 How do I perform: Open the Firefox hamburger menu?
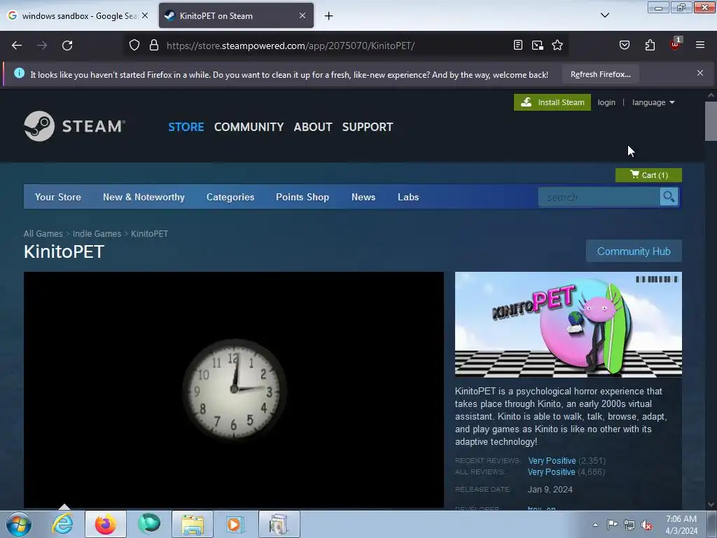point(699,46)
